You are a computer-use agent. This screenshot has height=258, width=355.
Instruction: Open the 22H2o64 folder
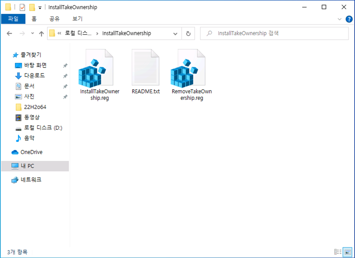click(35, 107)
